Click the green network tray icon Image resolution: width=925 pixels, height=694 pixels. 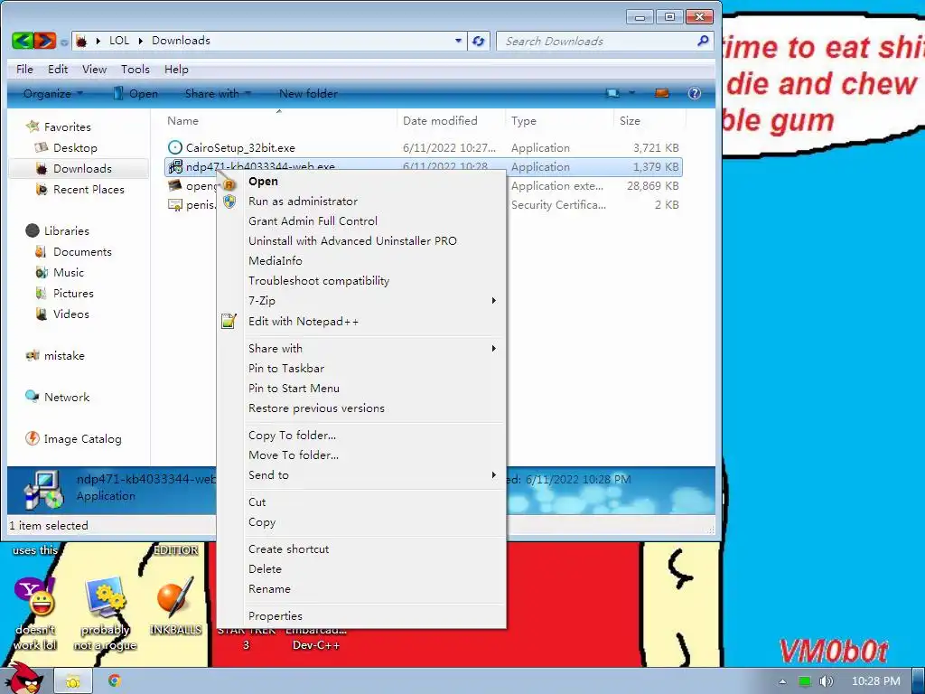[x=804, y=681]
